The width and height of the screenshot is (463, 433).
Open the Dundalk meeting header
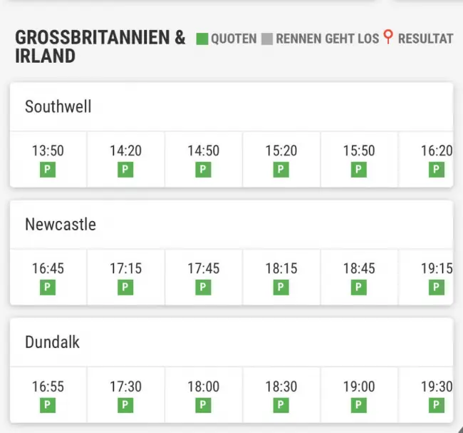[x=231, y=342]
